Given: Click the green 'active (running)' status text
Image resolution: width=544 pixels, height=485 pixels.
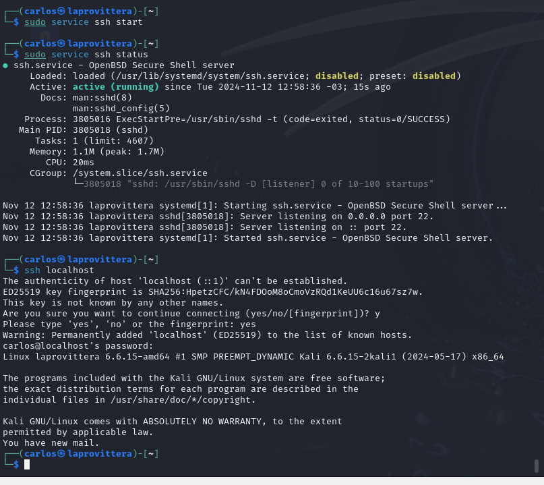Looking at the screenshot, I should click(115, 87).
